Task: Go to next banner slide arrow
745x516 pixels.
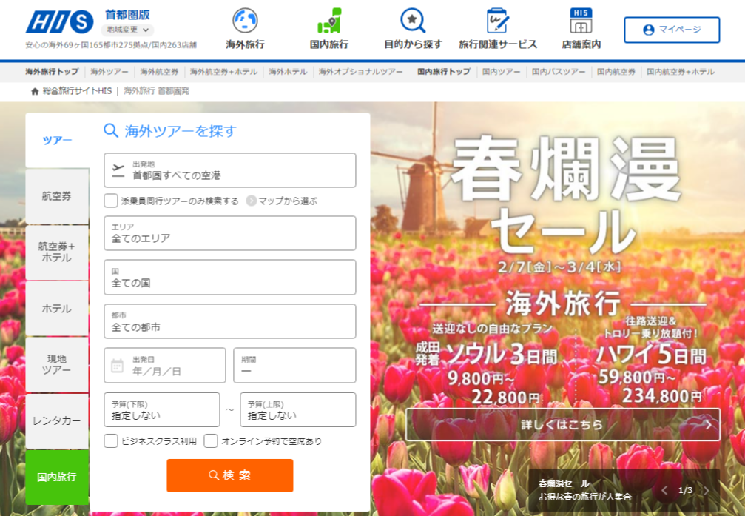Action: coord(707,490)
